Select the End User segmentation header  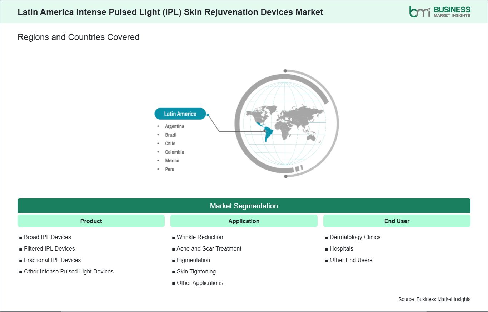[397, 221]
